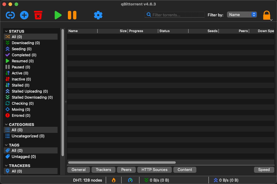Click inside the Filter torrents field

click(x=175, y=15)
